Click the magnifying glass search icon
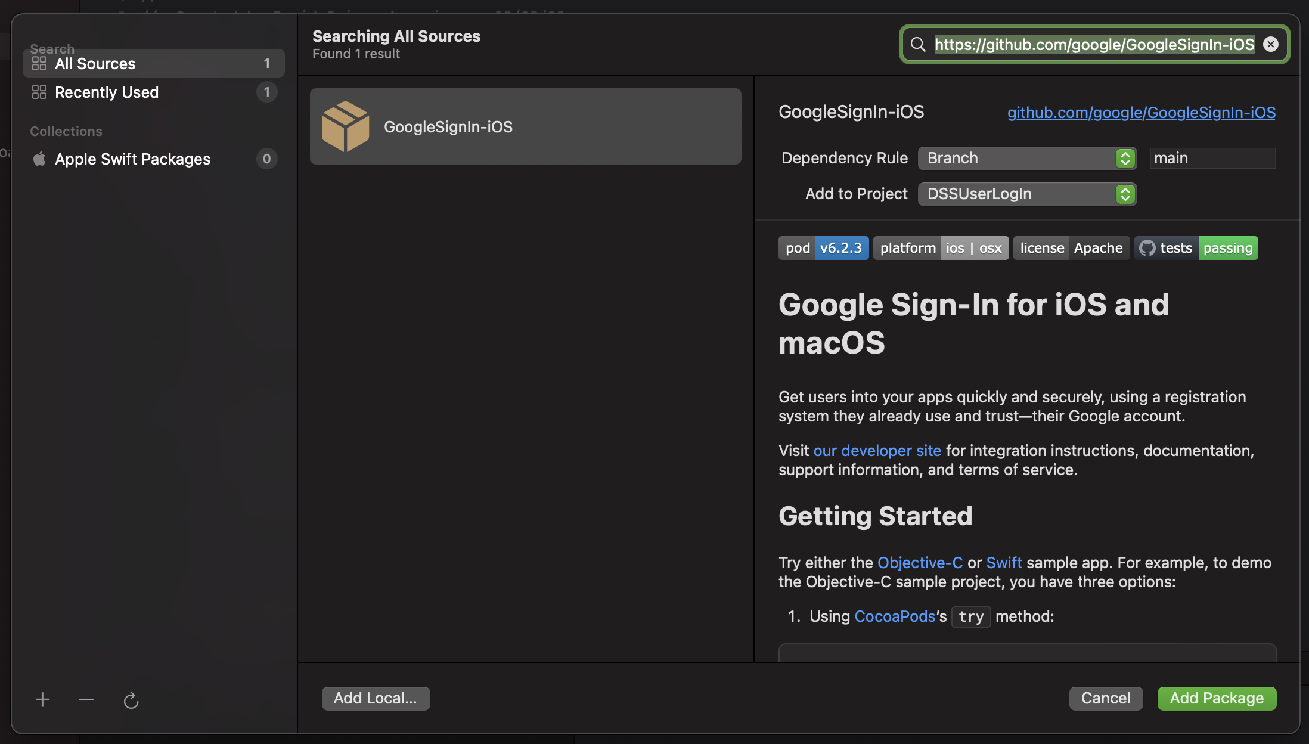This screenshot has height=744, width=1309. (x=918, y=44)
